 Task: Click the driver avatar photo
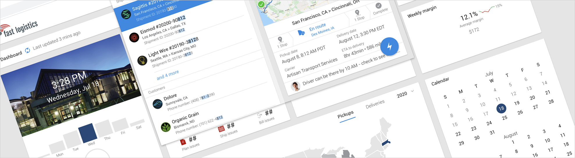coord(296,86)
